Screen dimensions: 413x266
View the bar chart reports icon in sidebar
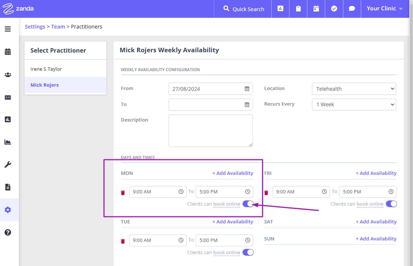click(x=8, y=119)
